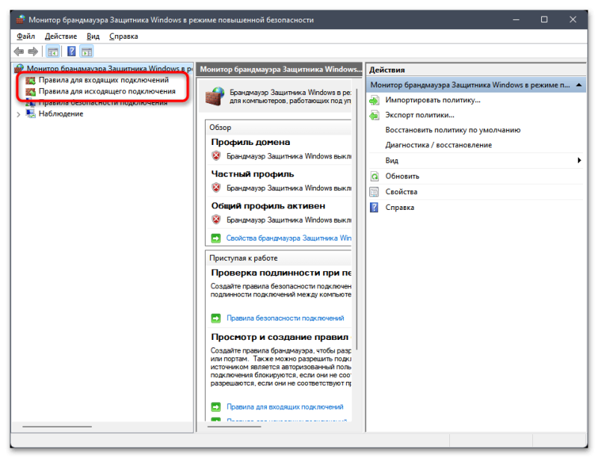
Task: Click the red shield icon under Частный профиль
Action: tap(216, 188)
